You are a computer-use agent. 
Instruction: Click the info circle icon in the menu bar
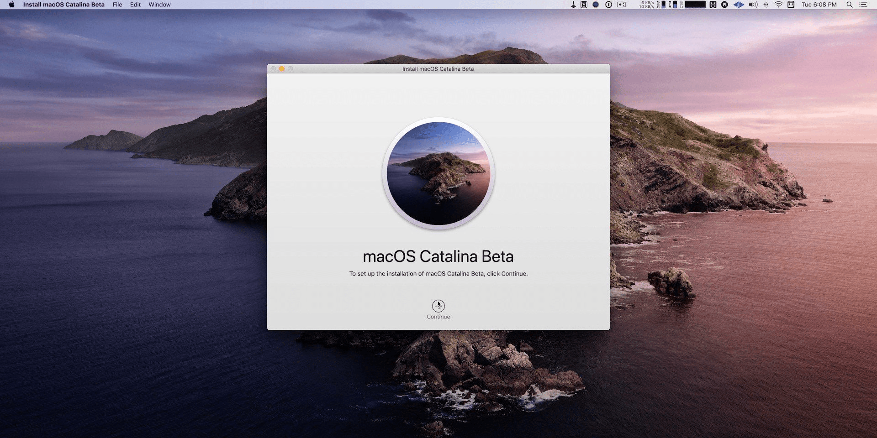click(608, 5)
